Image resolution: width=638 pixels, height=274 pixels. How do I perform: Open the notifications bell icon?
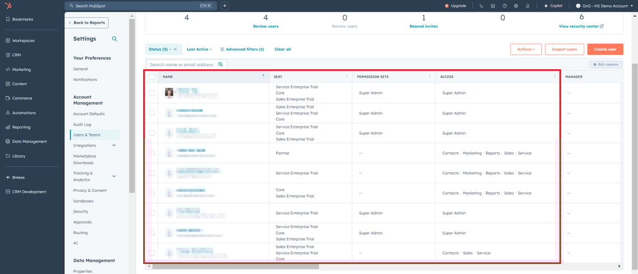click(x=528, y=6)
